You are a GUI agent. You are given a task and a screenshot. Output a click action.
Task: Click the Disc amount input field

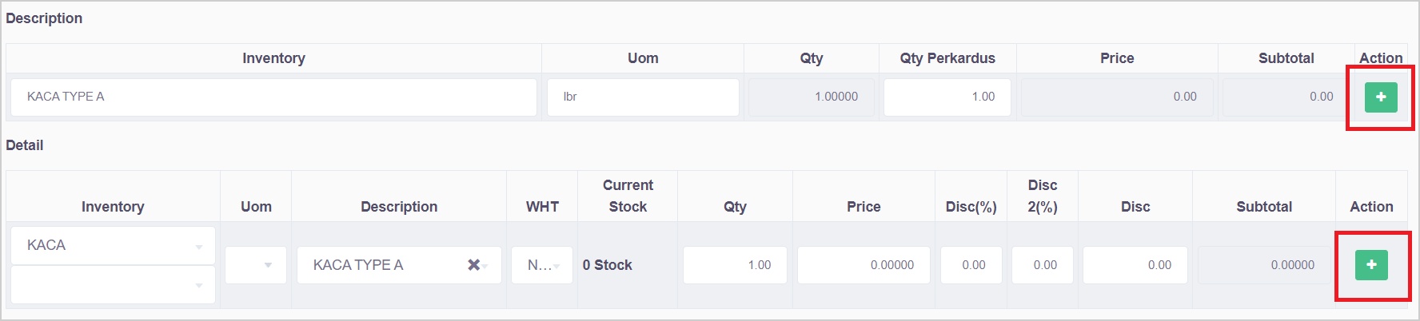coord(1135,265)
